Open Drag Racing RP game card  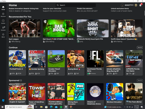click(x=115, y=63)
